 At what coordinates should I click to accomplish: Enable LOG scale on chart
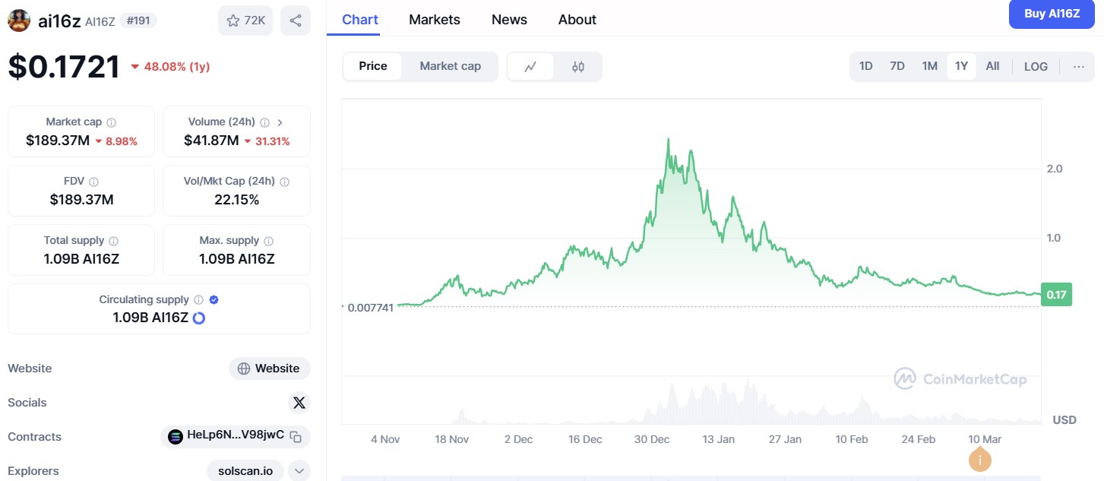(x=1036, y=66)
